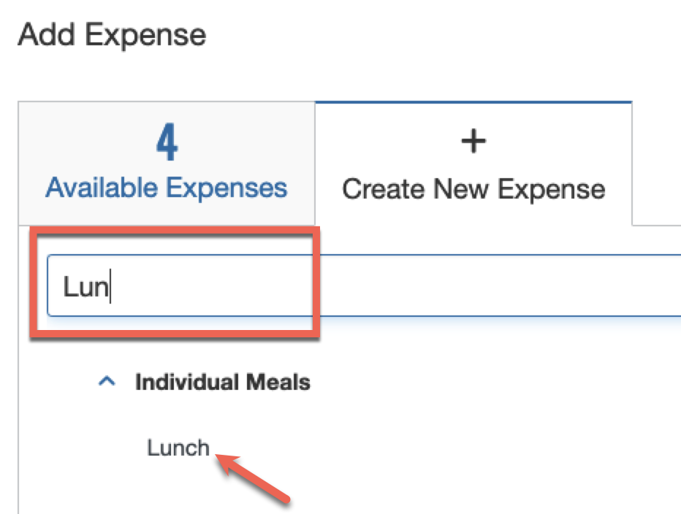Viewport: 681px width, 514px height.
Task: Collapse the Individual Meals chevron
Action: [107, 381]
